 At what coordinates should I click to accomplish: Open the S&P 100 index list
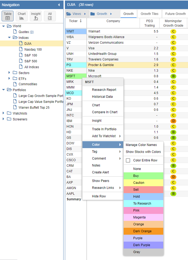coord(31,55)
